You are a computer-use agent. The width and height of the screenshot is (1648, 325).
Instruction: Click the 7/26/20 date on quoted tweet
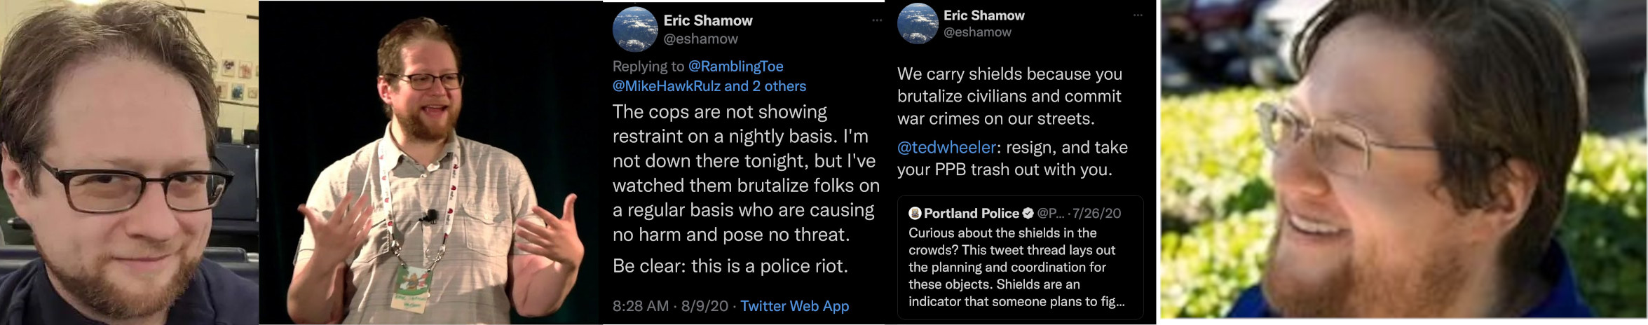1096,213
